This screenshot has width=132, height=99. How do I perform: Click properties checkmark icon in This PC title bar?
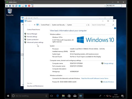[x=26, y=18]
